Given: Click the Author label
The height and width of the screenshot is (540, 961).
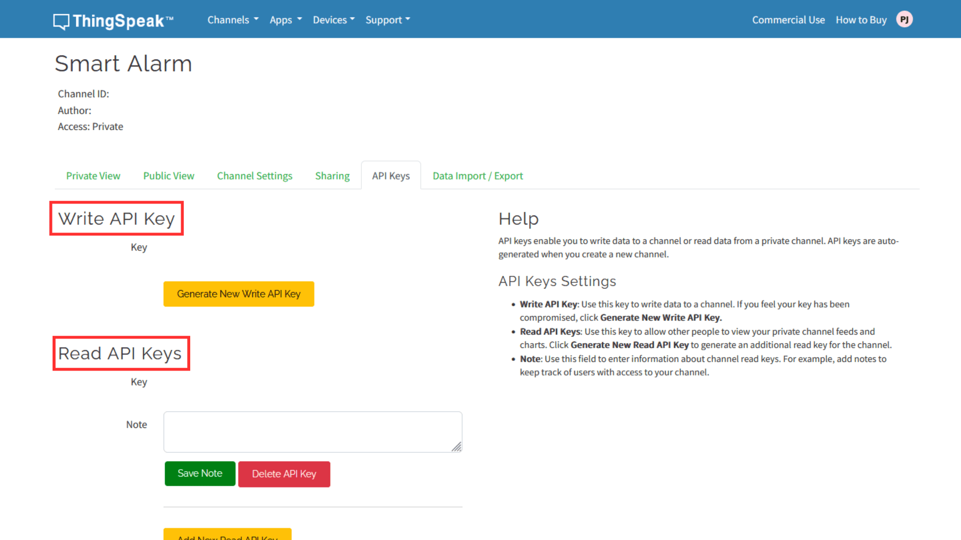Looking at the screenshot, I should tap(75, 110).
